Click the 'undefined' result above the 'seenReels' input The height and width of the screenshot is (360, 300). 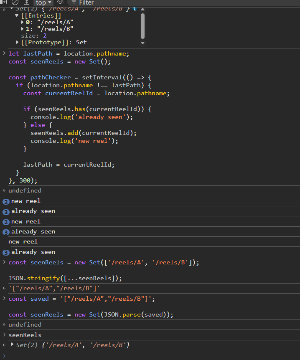coord(25,325)
